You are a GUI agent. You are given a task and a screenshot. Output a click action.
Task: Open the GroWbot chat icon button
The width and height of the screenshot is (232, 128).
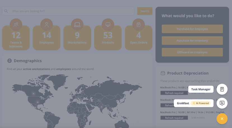pyautogui.click(x=222, y=103)
